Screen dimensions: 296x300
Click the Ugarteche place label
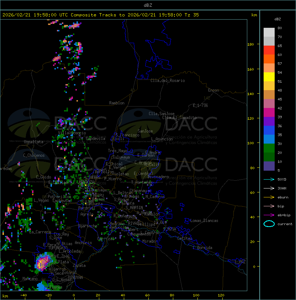[88, 226]
